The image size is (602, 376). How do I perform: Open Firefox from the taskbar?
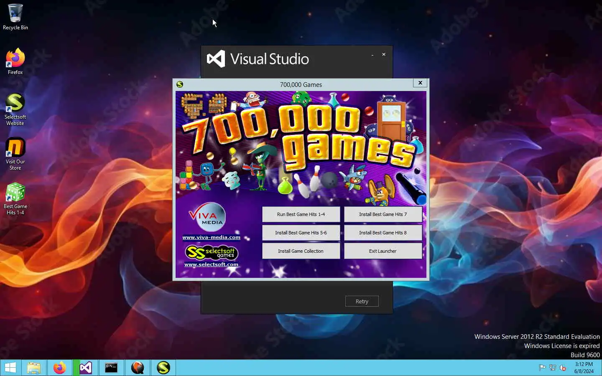coord(59,368)
